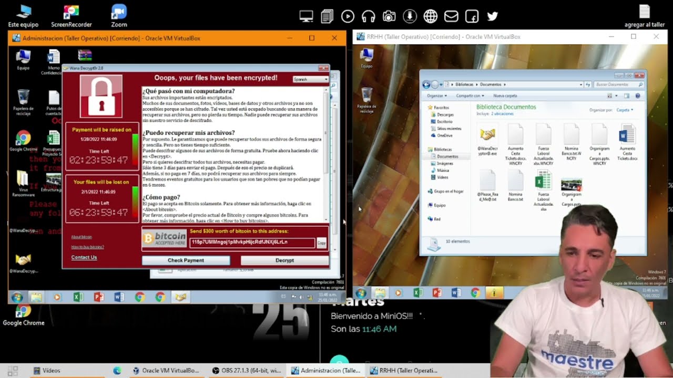The width and height of the screenshot is (673, 378).
Task: Click the ransom message vertical scrollbar
Action: (327, 154)
